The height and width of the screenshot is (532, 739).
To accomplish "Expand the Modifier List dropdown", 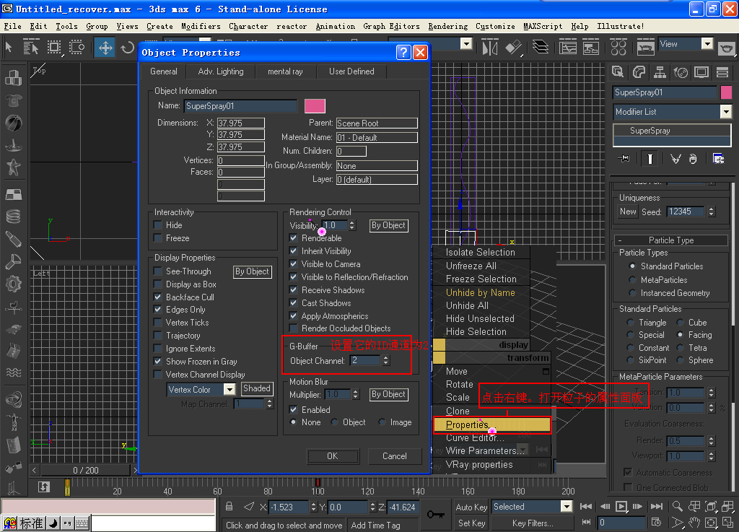I will pos(726,112).
